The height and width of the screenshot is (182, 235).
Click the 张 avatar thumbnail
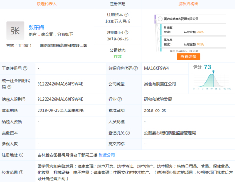pos(16,30)
